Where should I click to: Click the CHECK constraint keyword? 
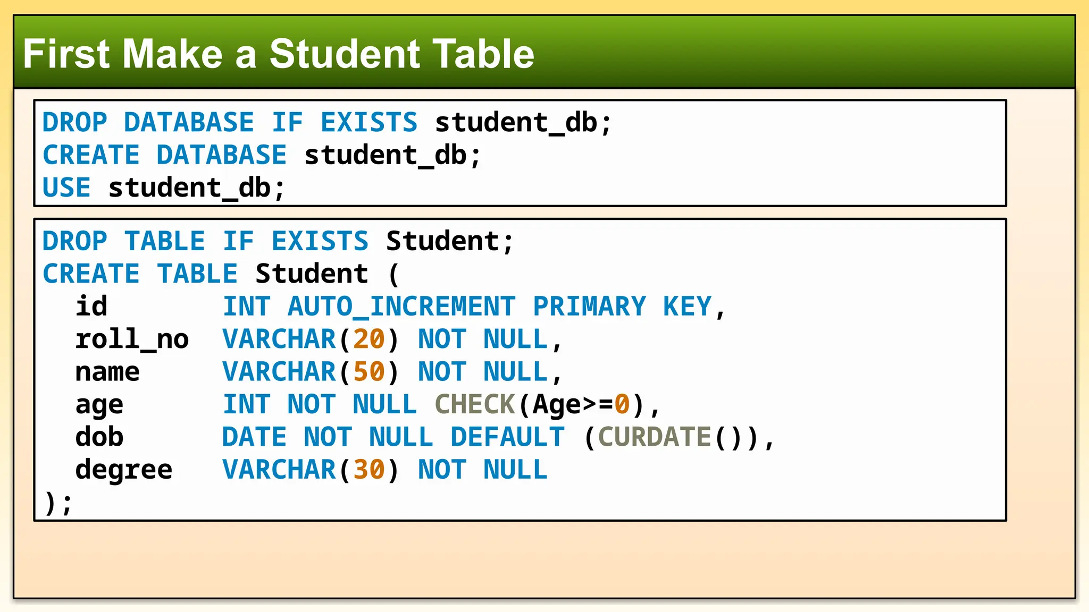click(475, 405)
